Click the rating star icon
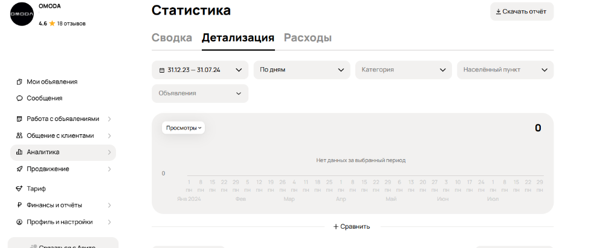This screenshot has height=248, width=597. coord(52,24)
